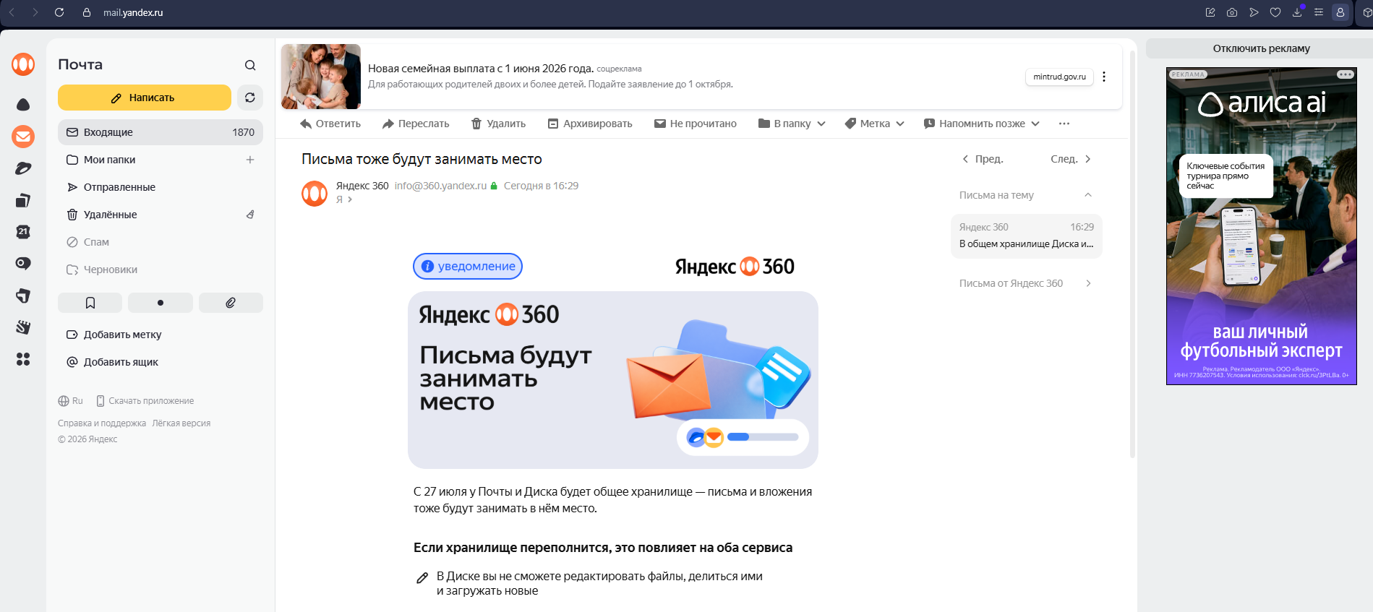
Task: Go to the next letter via След.
Action: [x=1071, y=159]
